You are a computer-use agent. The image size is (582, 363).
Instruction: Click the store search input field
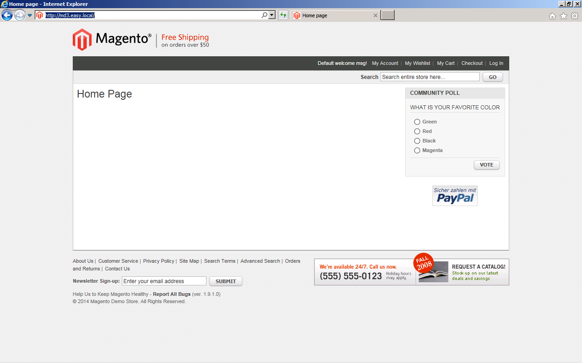430,77
